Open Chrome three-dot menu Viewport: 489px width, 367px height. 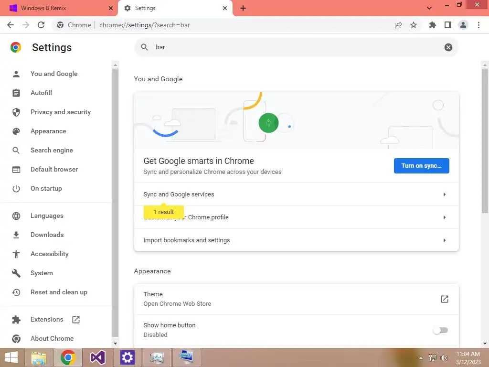tap(478, 25)
